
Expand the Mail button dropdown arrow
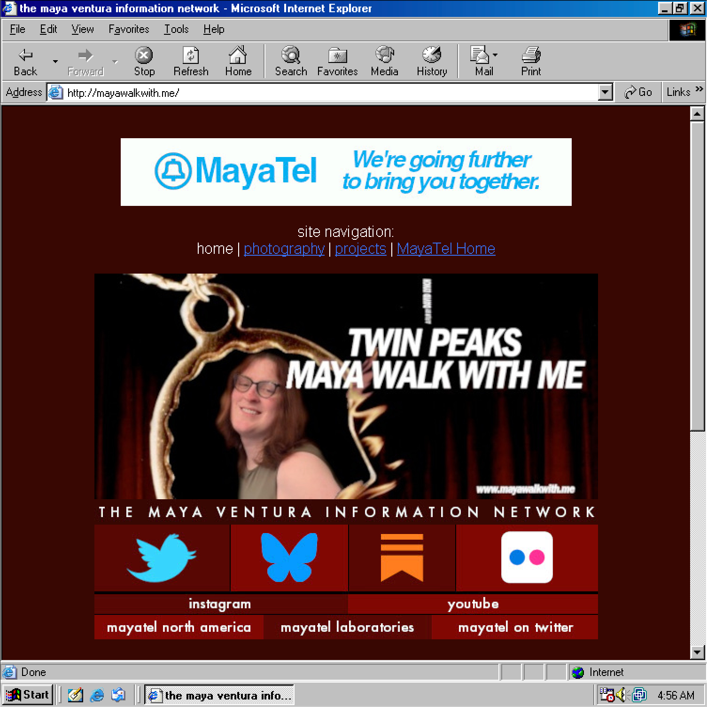[495, 55]
